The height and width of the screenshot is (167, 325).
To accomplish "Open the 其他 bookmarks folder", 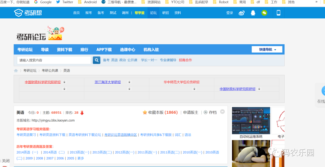I will [x=288, y=2].
